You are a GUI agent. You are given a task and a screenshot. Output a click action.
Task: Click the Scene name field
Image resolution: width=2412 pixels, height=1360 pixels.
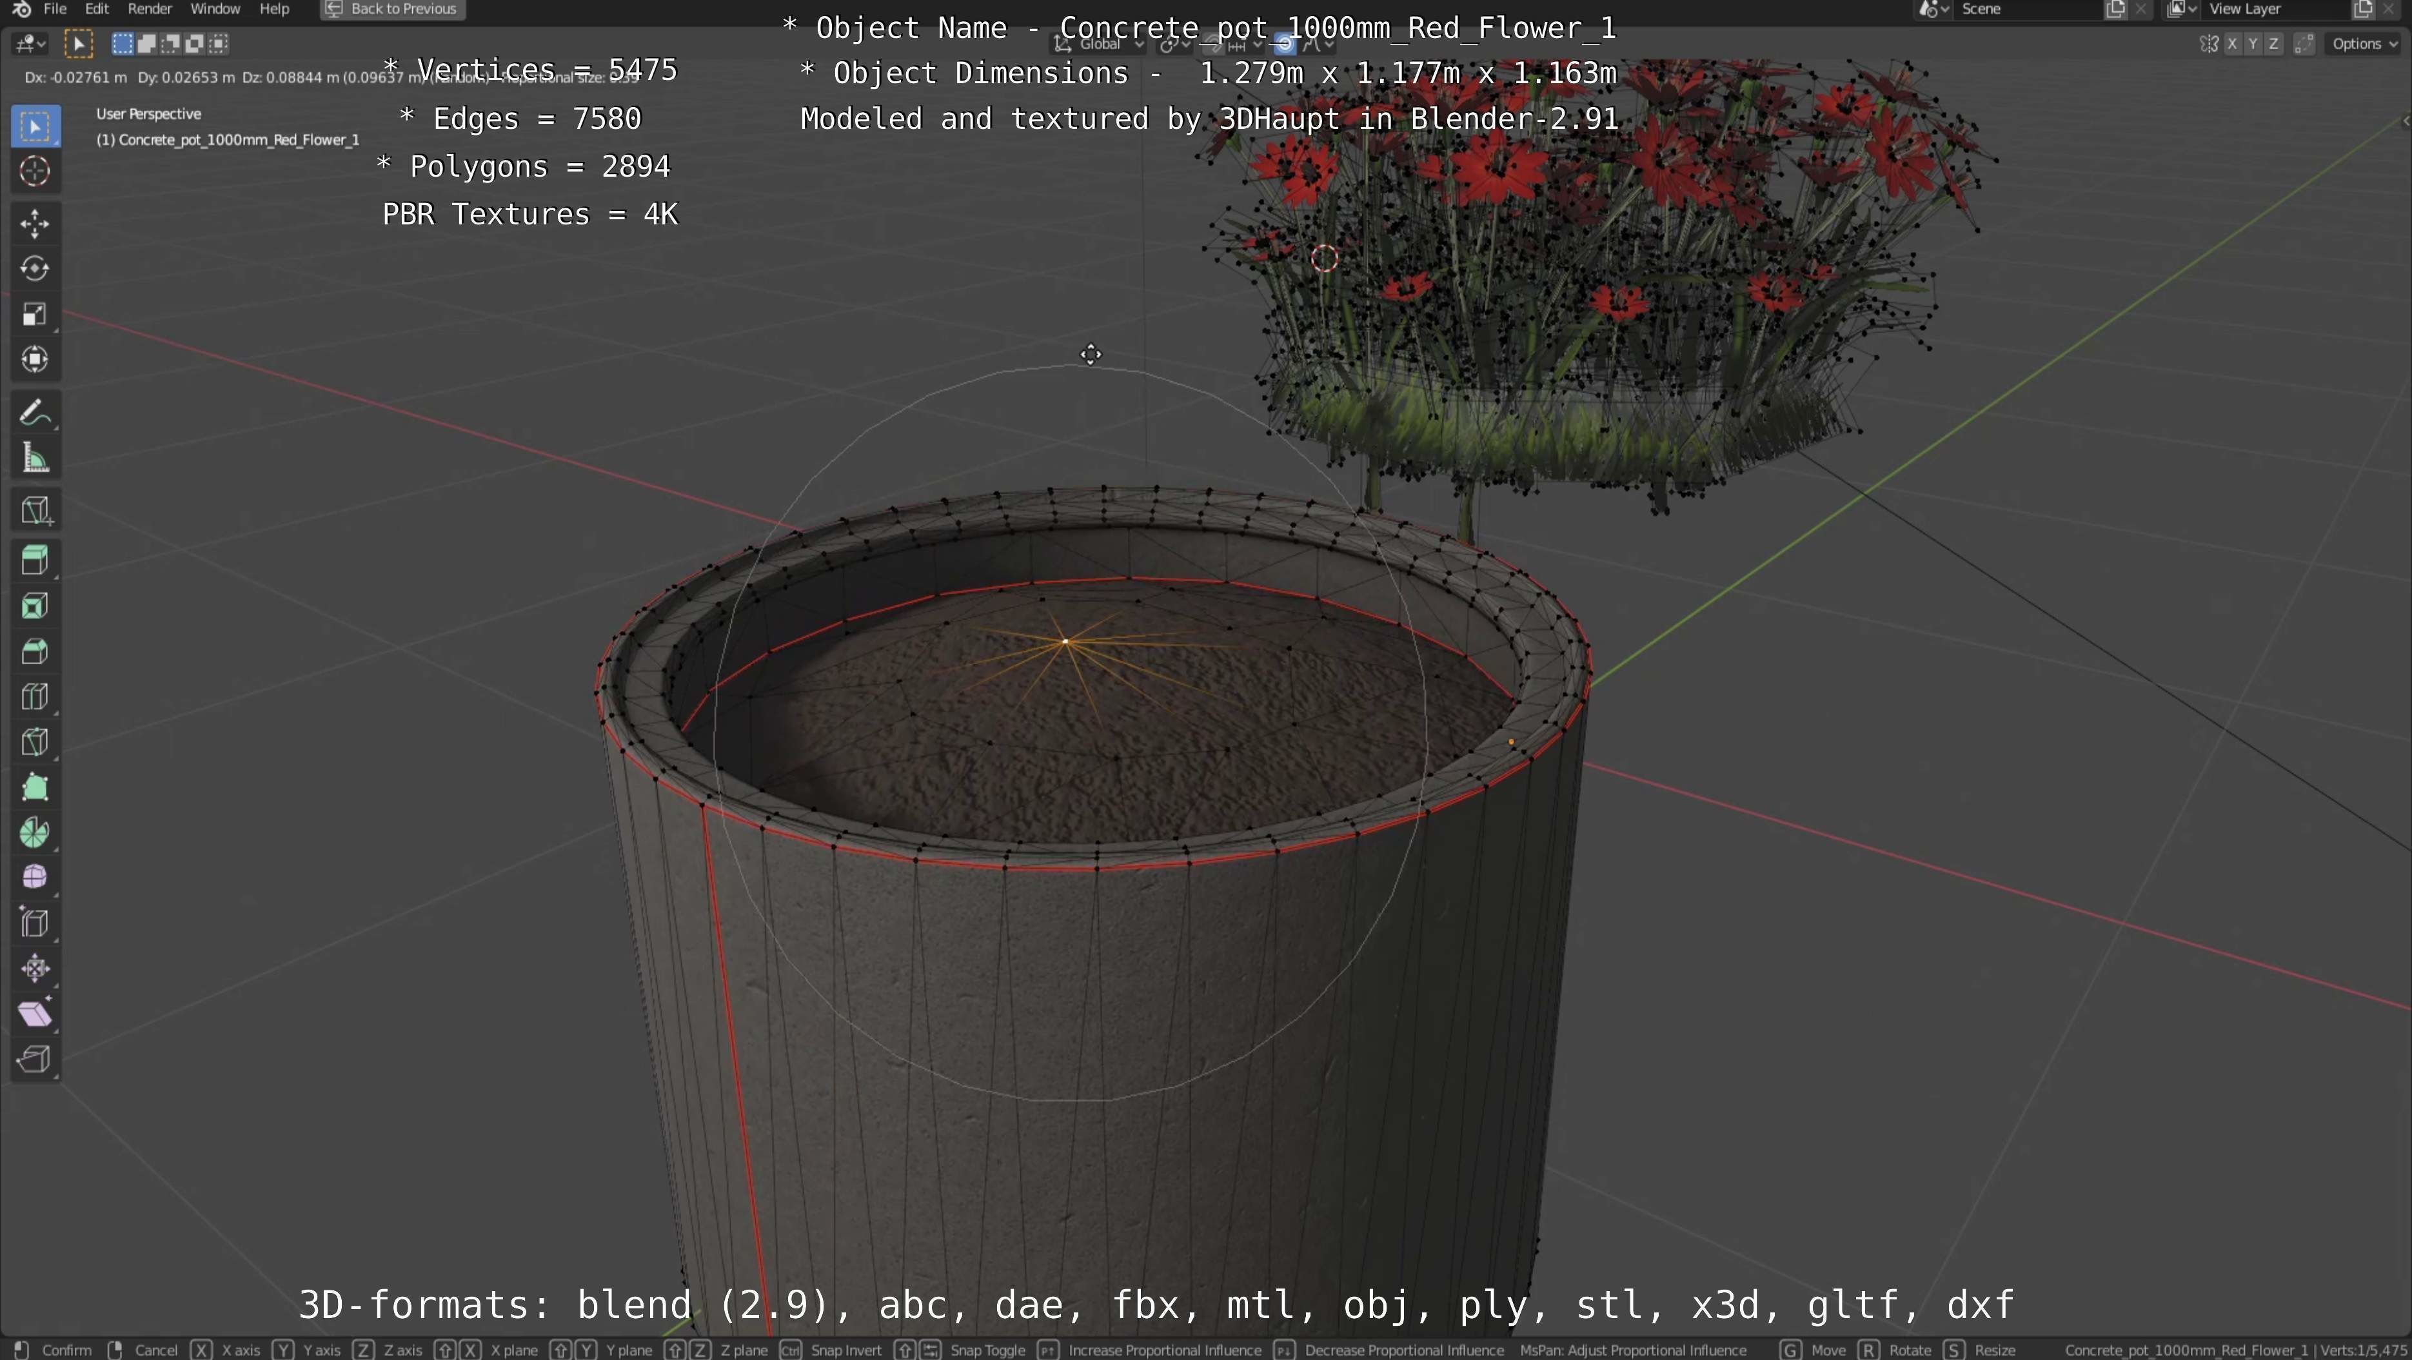click(x=2027, y=10)
